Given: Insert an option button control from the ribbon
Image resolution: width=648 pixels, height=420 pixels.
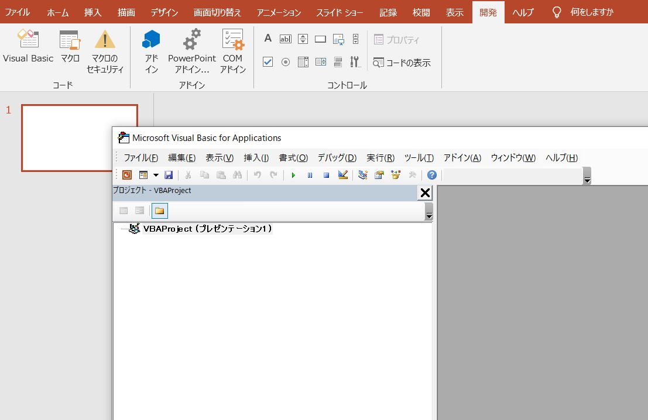Looking at the screenshot, I should [285, 62].
